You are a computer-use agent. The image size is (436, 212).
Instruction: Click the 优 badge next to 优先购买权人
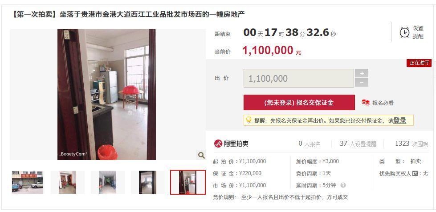[x=415, y=174]
